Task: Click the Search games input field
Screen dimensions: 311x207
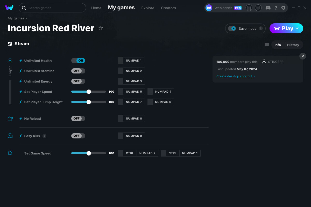Action: tap(52, 8)
